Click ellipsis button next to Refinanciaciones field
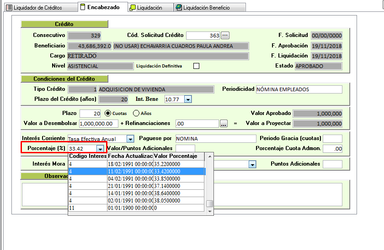Screen dimensions: 384x250 [x=224, y=124]
